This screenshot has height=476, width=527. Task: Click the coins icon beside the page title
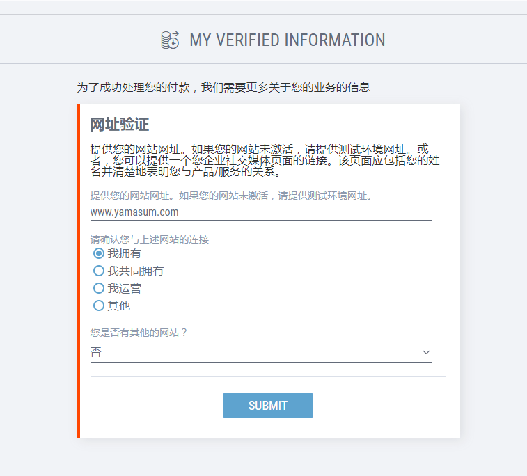[170, 40]
